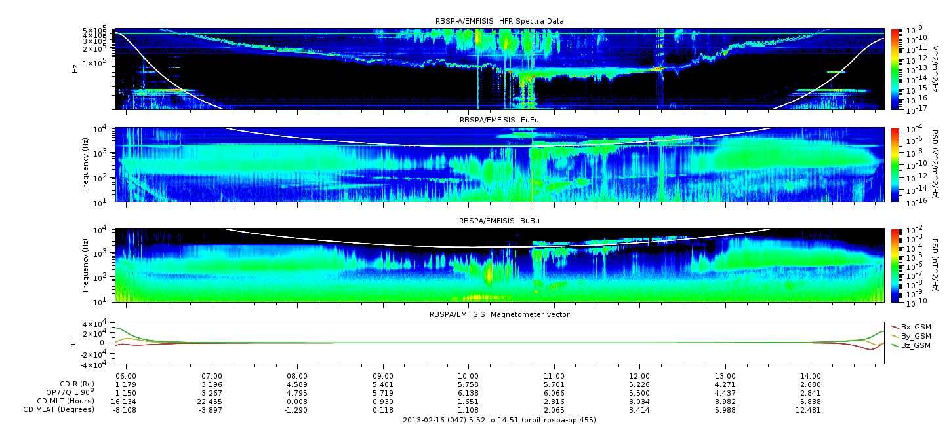Select the 'RBSP-A/EMFISIS HFR Spectra Data' title
The width and height of the screenshot is (949, 431).
click(499, 21)
